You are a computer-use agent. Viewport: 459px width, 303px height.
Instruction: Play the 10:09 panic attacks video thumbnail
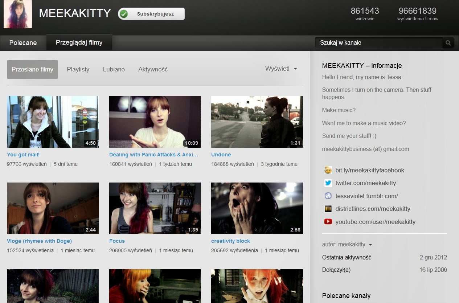155,122
